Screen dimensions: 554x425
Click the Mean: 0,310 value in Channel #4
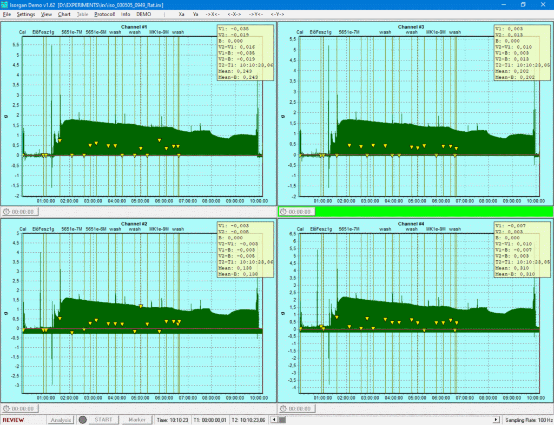coord(512,268)
